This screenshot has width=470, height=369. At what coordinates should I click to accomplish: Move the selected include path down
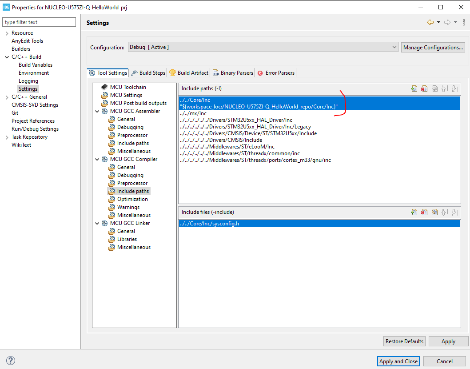click(x=454, y=88)
